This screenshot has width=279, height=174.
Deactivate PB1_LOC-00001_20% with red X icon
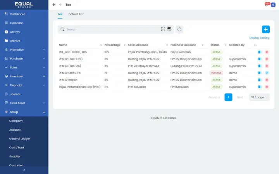click(x=267, y=52)
